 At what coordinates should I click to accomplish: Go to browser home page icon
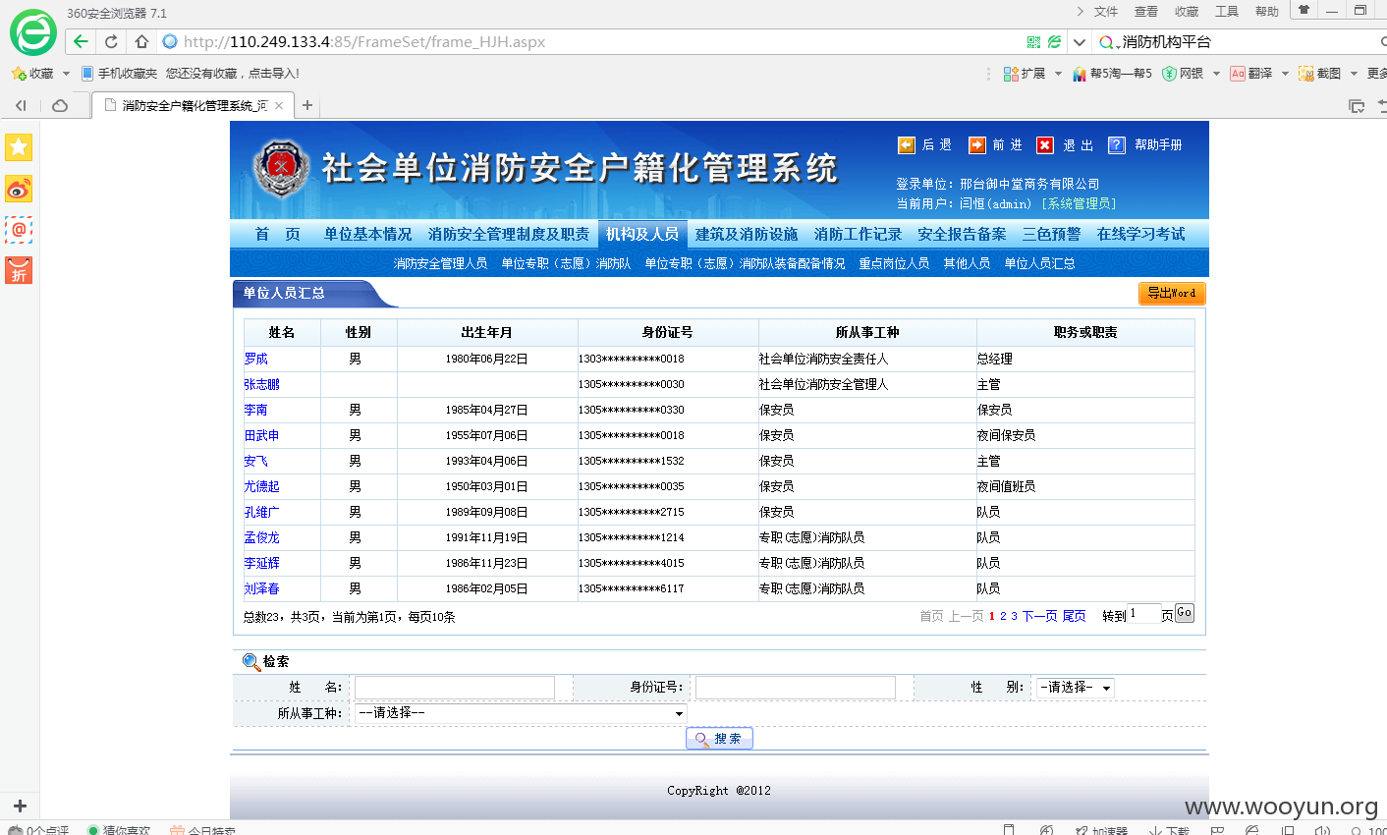(x=141, y=41)
